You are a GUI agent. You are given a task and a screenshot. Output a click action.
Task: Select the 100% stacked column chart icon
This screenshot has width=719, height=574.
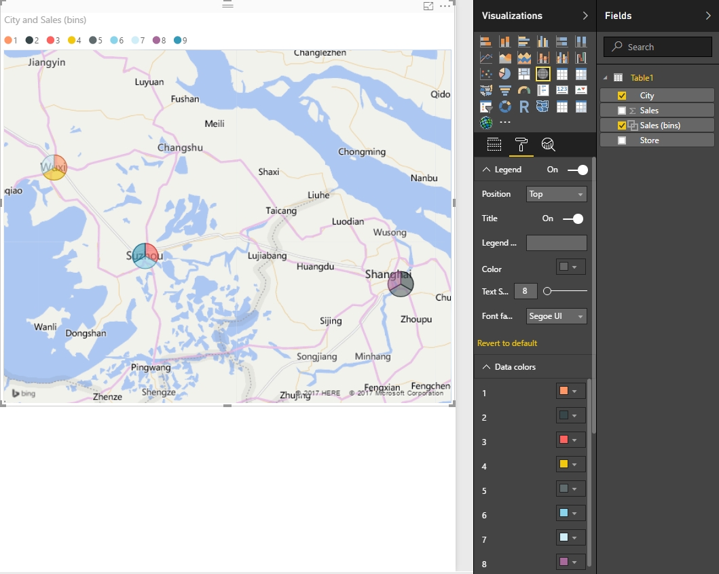coord(581,41)
